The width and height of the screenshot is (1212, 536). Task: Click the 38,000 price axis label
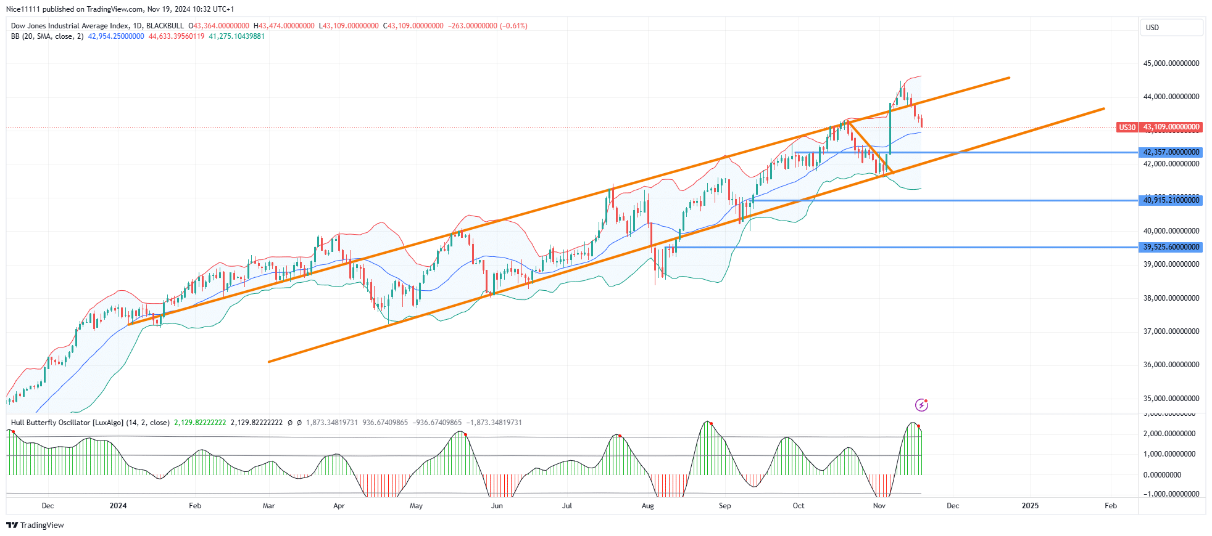[1171, 298]
